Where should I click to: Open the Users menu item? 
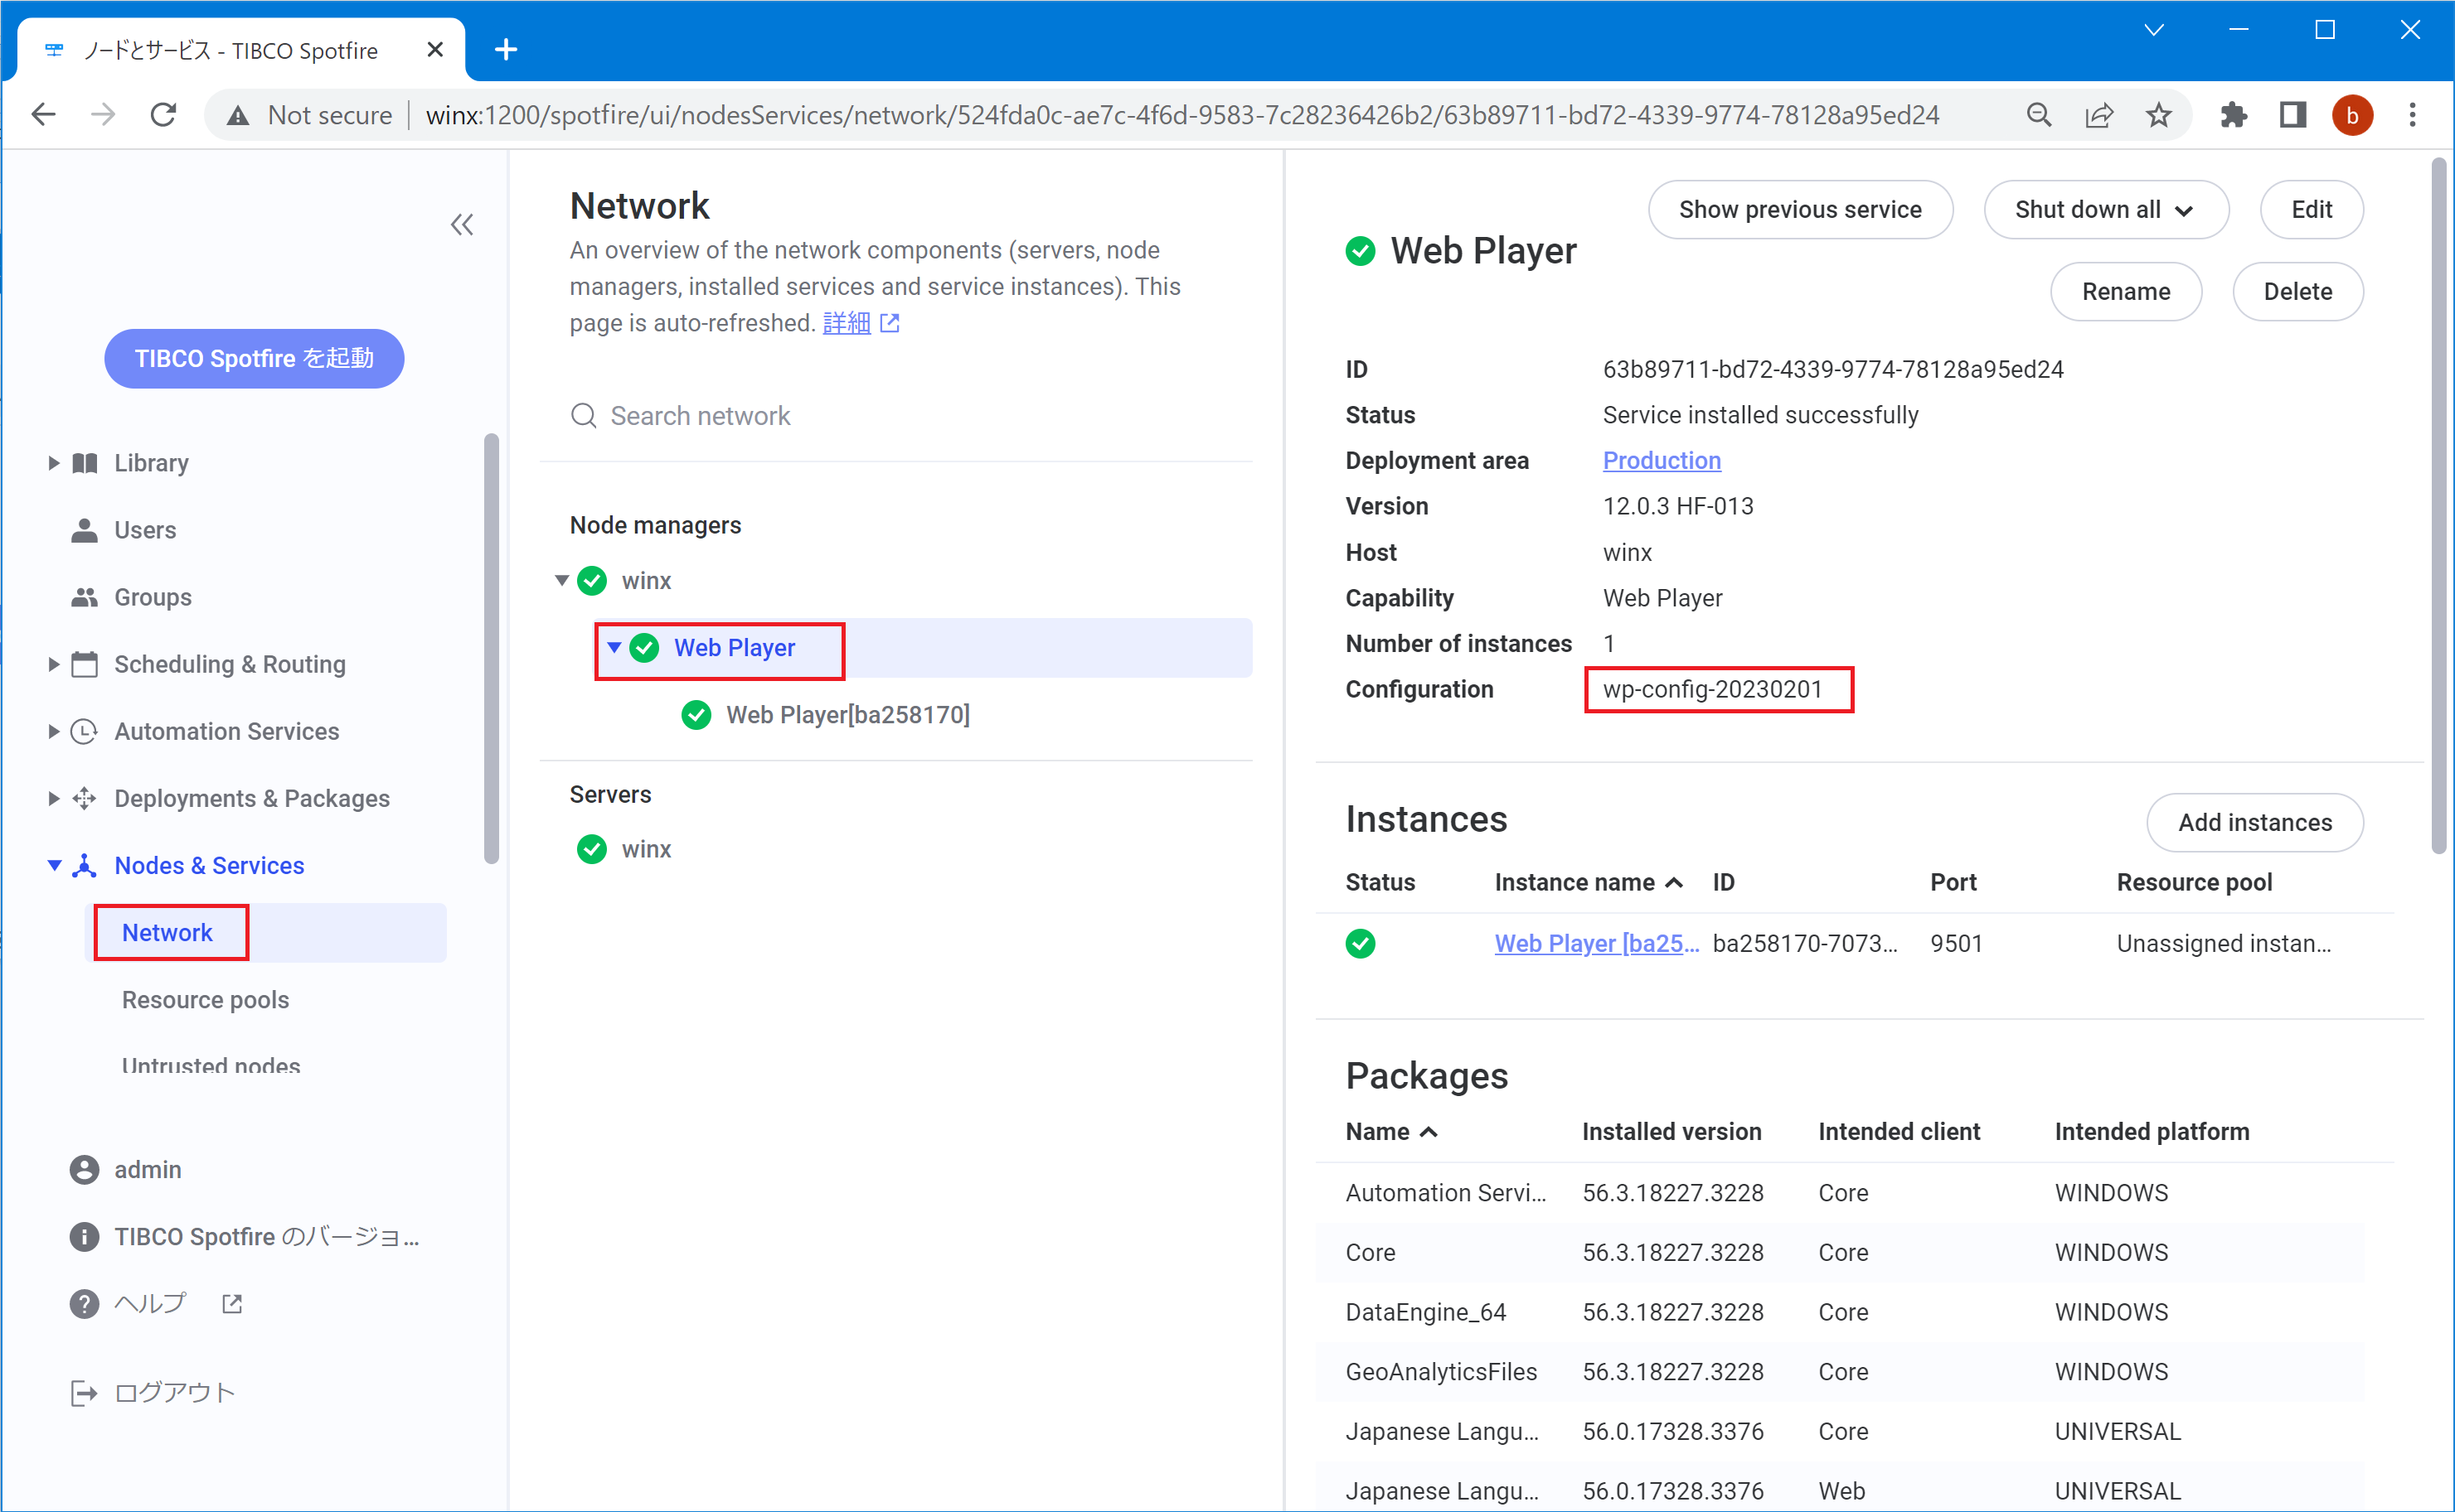click(145, 530)
